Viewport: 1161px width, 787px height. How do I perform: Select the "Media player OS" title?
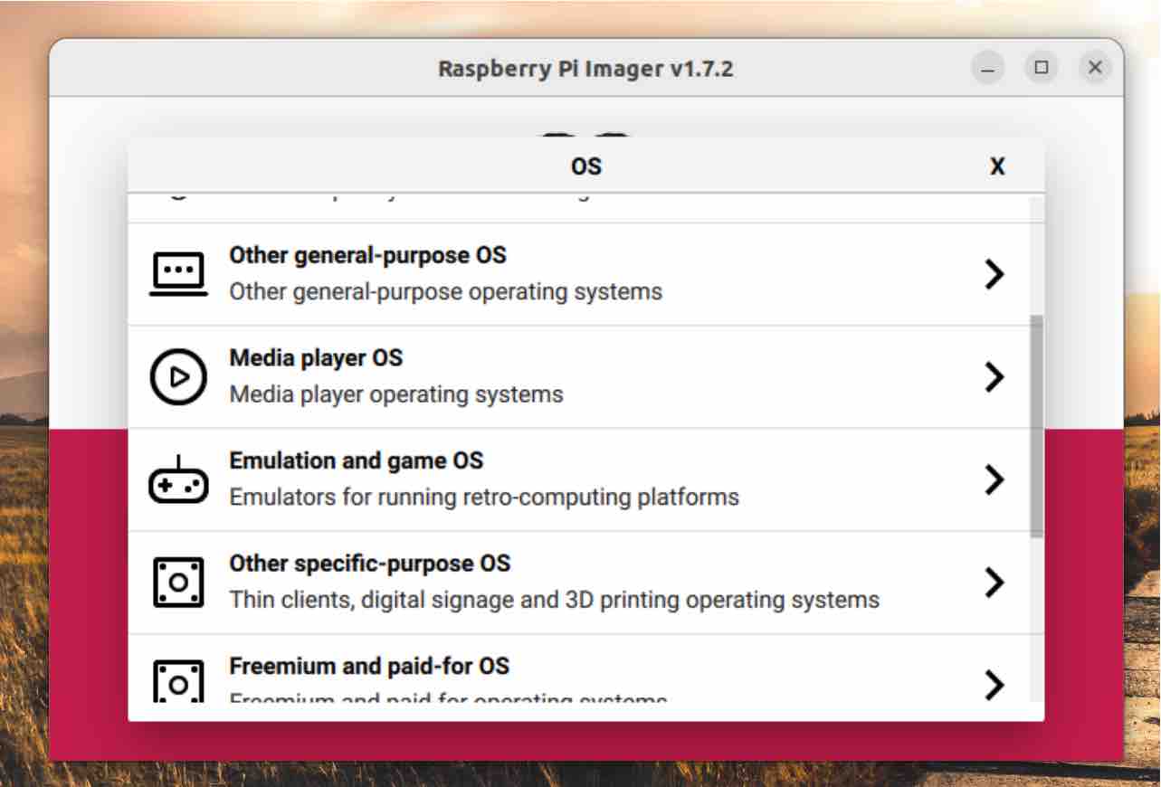(x=316, y=357)
